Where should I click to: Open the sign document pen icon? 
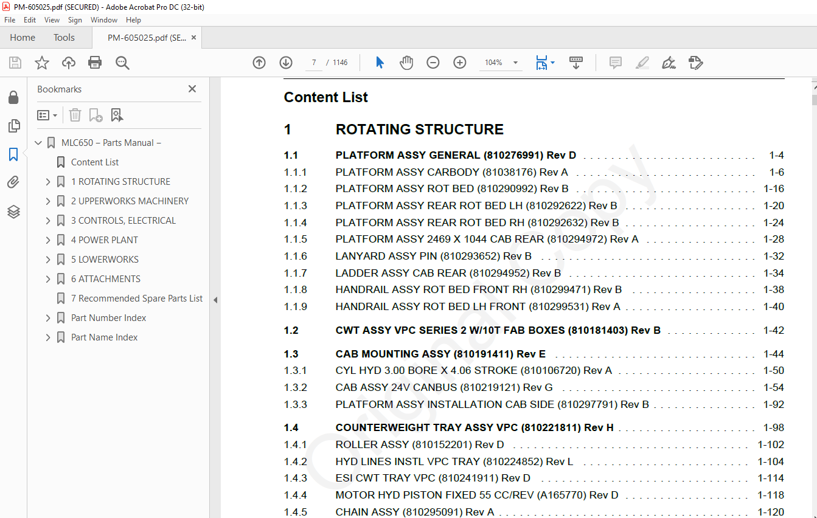(x=669, y=63)
